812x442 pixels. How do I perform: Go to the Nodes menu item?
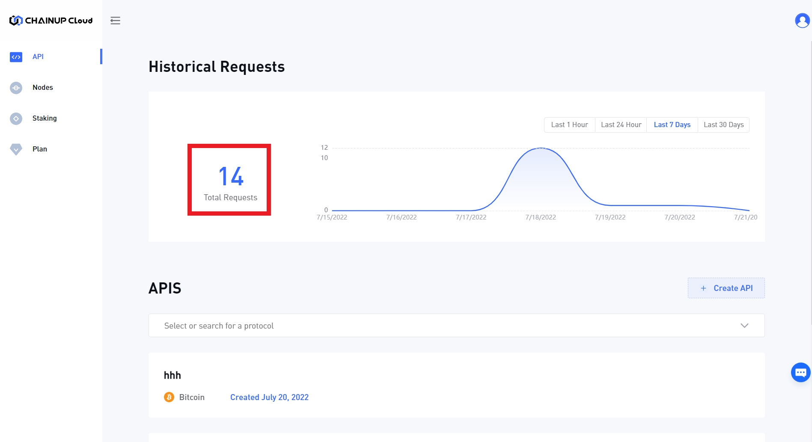43,87
